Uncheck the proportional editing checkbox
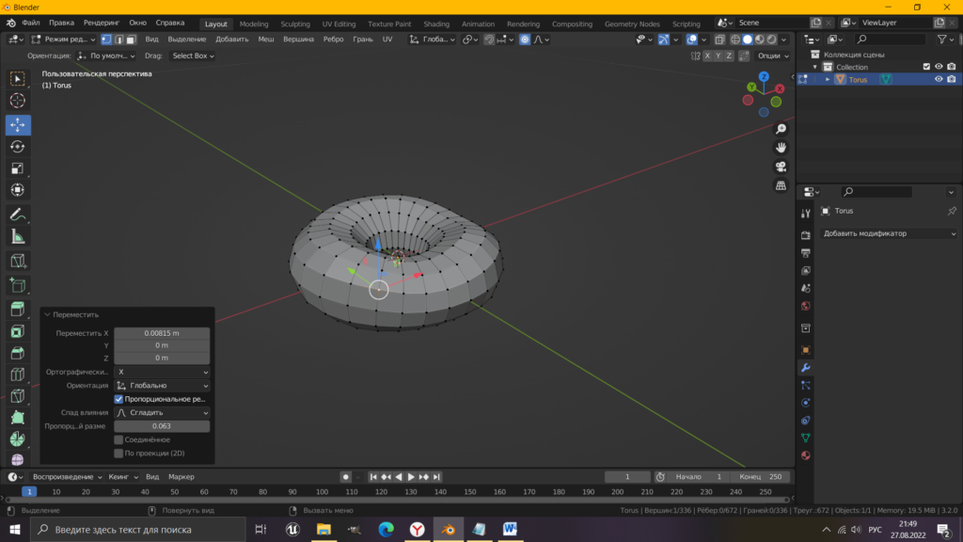Viewport: 963px width, 542px height. point(118,399)
